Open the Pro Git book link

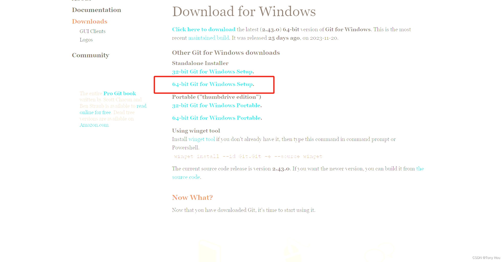120,93
